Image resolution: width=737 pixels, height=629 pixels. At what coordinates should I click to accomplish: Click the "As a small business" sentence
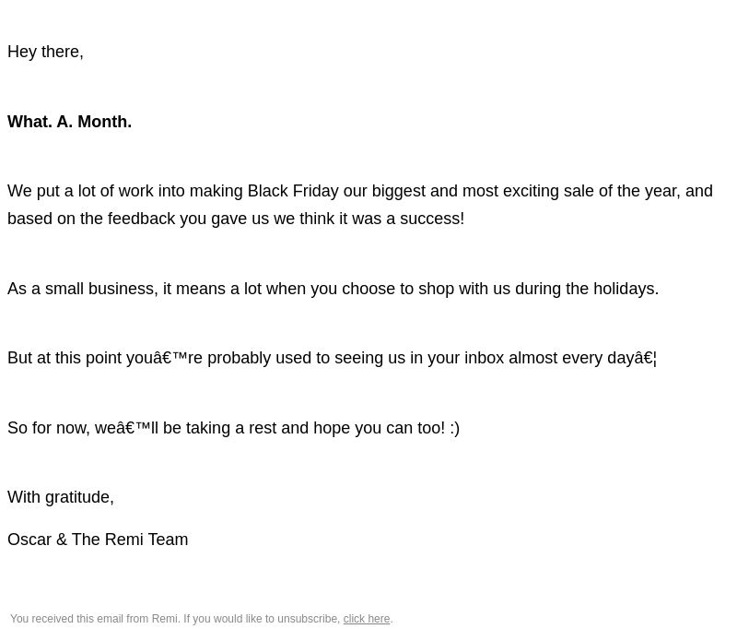click(x=333, y=289)
